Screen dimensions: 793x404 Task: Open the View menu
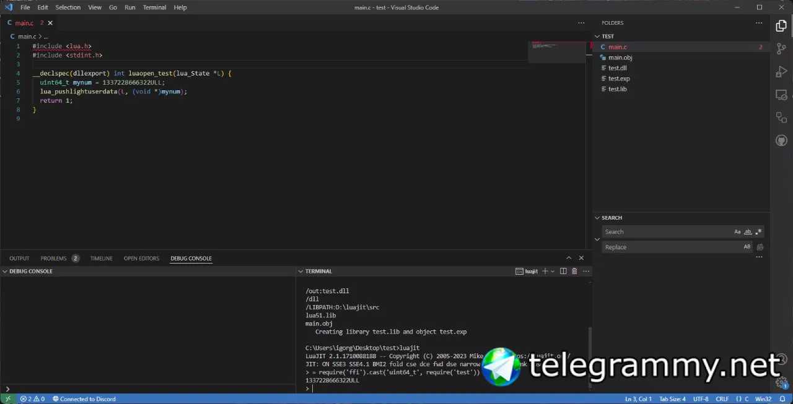pos(95,7)
